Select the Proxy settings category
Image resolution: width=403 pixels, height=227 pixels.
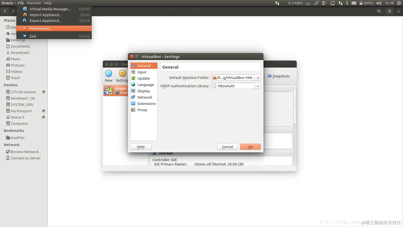pos(144,110)
